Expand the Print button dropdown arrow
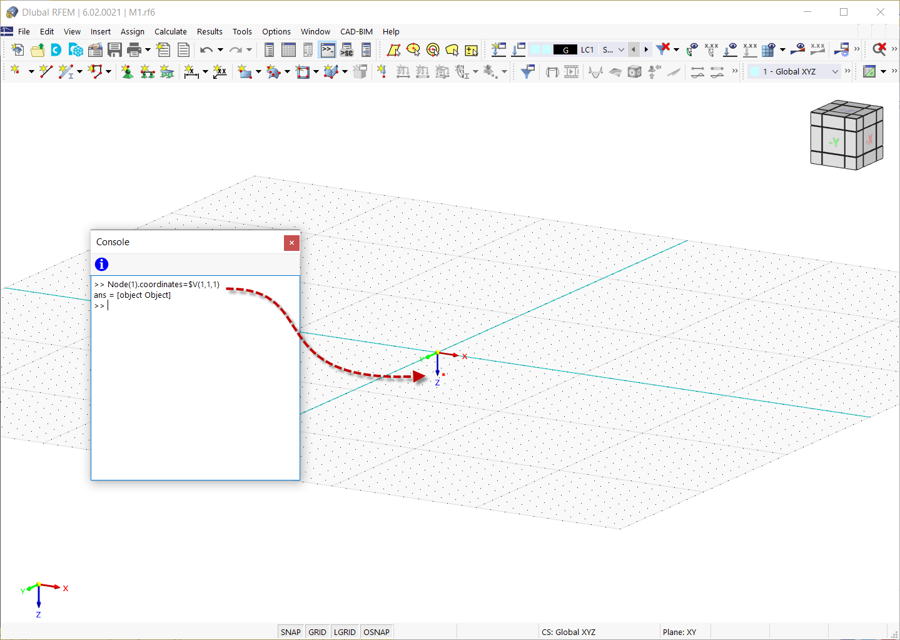Screen dimensions: 900x640 148,50
